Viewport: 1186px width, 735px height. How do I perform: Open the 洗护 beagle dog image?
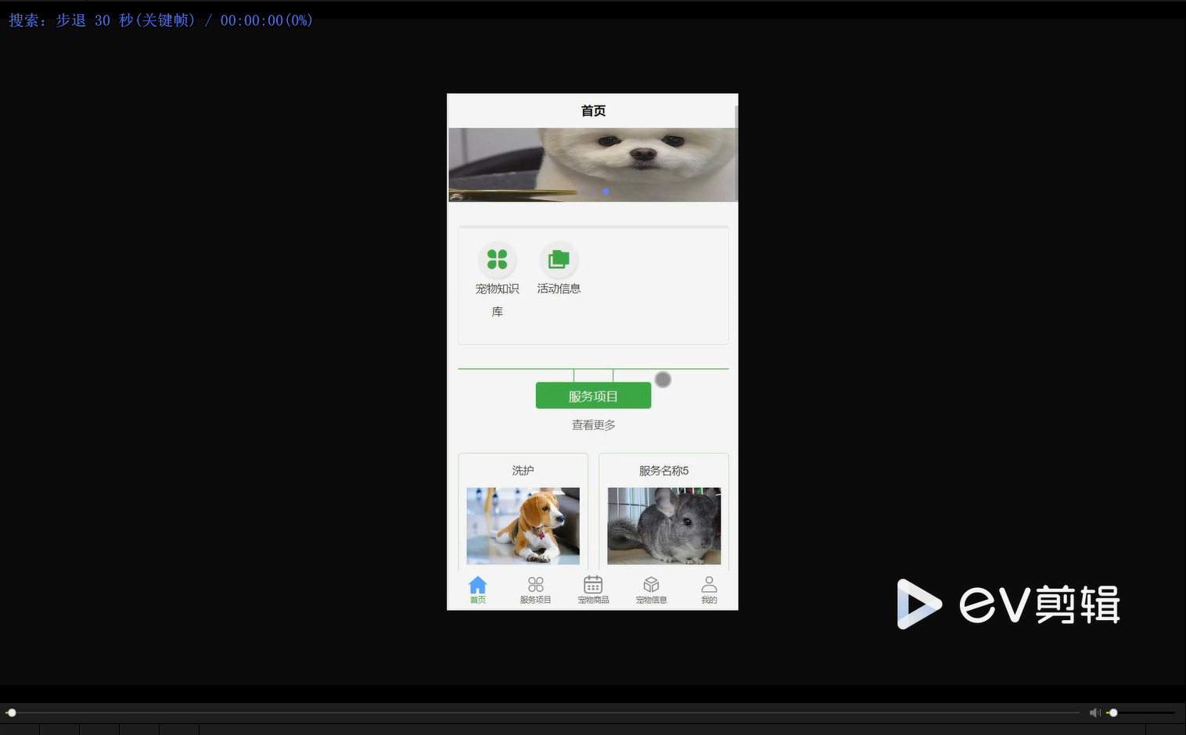(523, 525)
